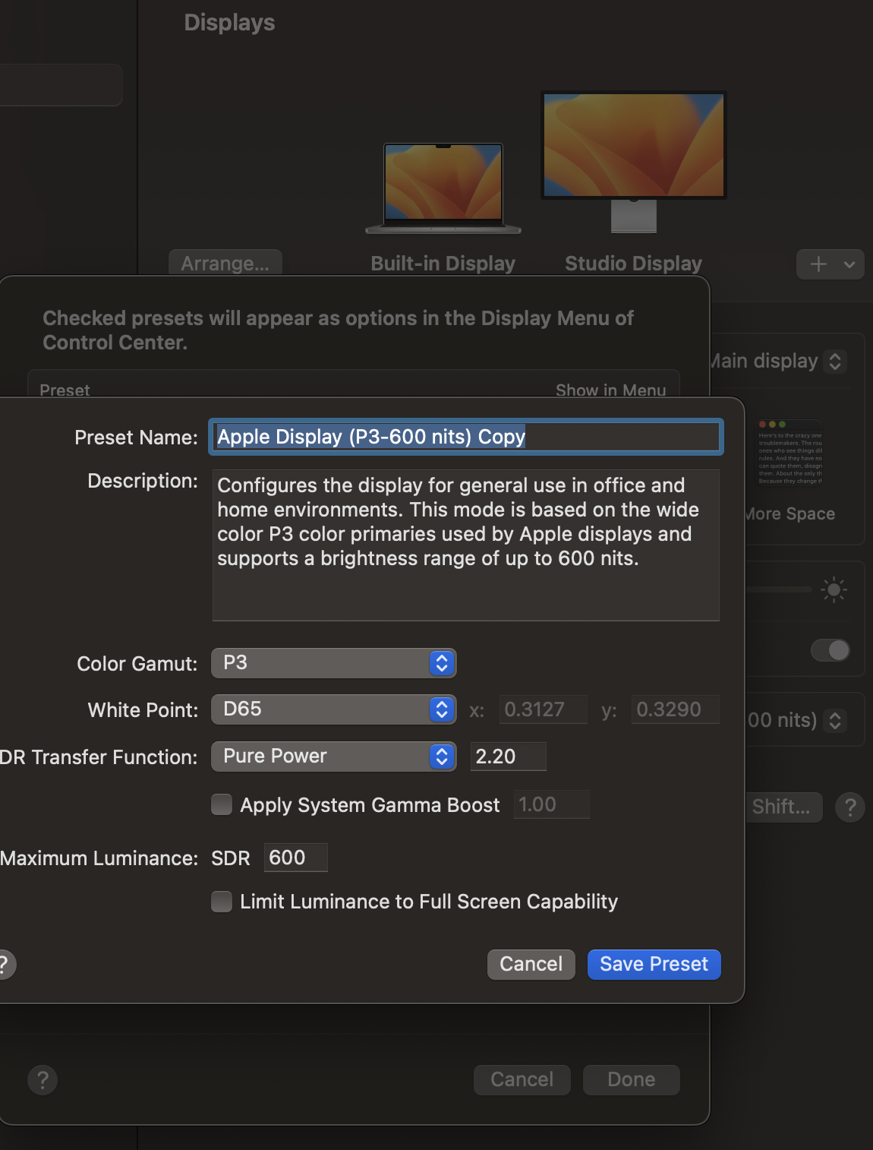873x1150 pixels.
Task: Open help in the presets sheet
Action: pyautogui.click(x=43, y=1079)
